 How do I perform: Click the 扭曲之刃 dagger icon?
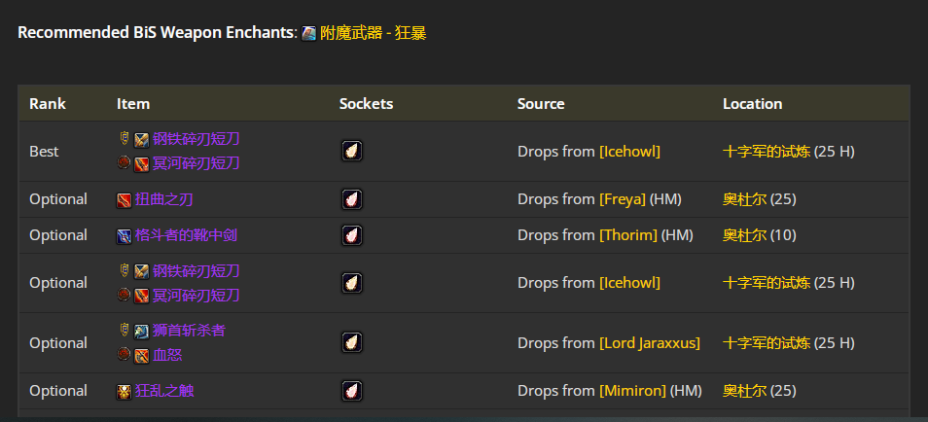pos(124,200)
